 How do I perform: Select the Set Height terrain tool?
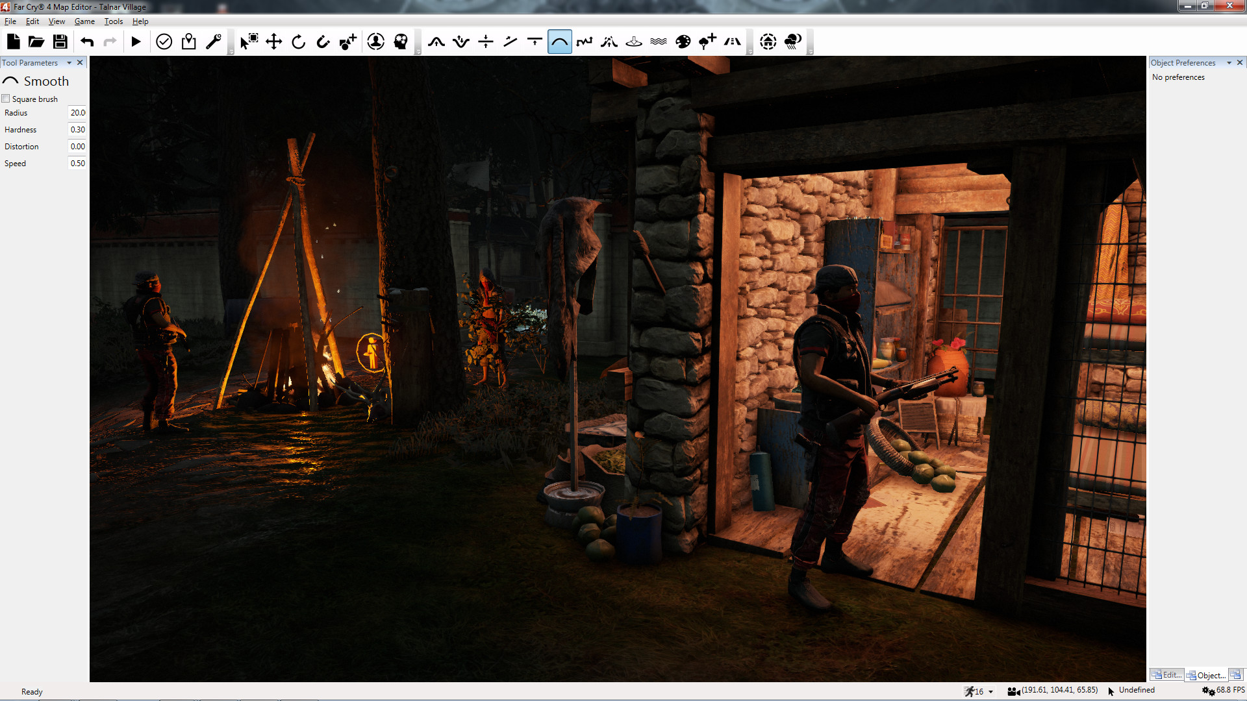pyautogui.click(x=486, y=42)
